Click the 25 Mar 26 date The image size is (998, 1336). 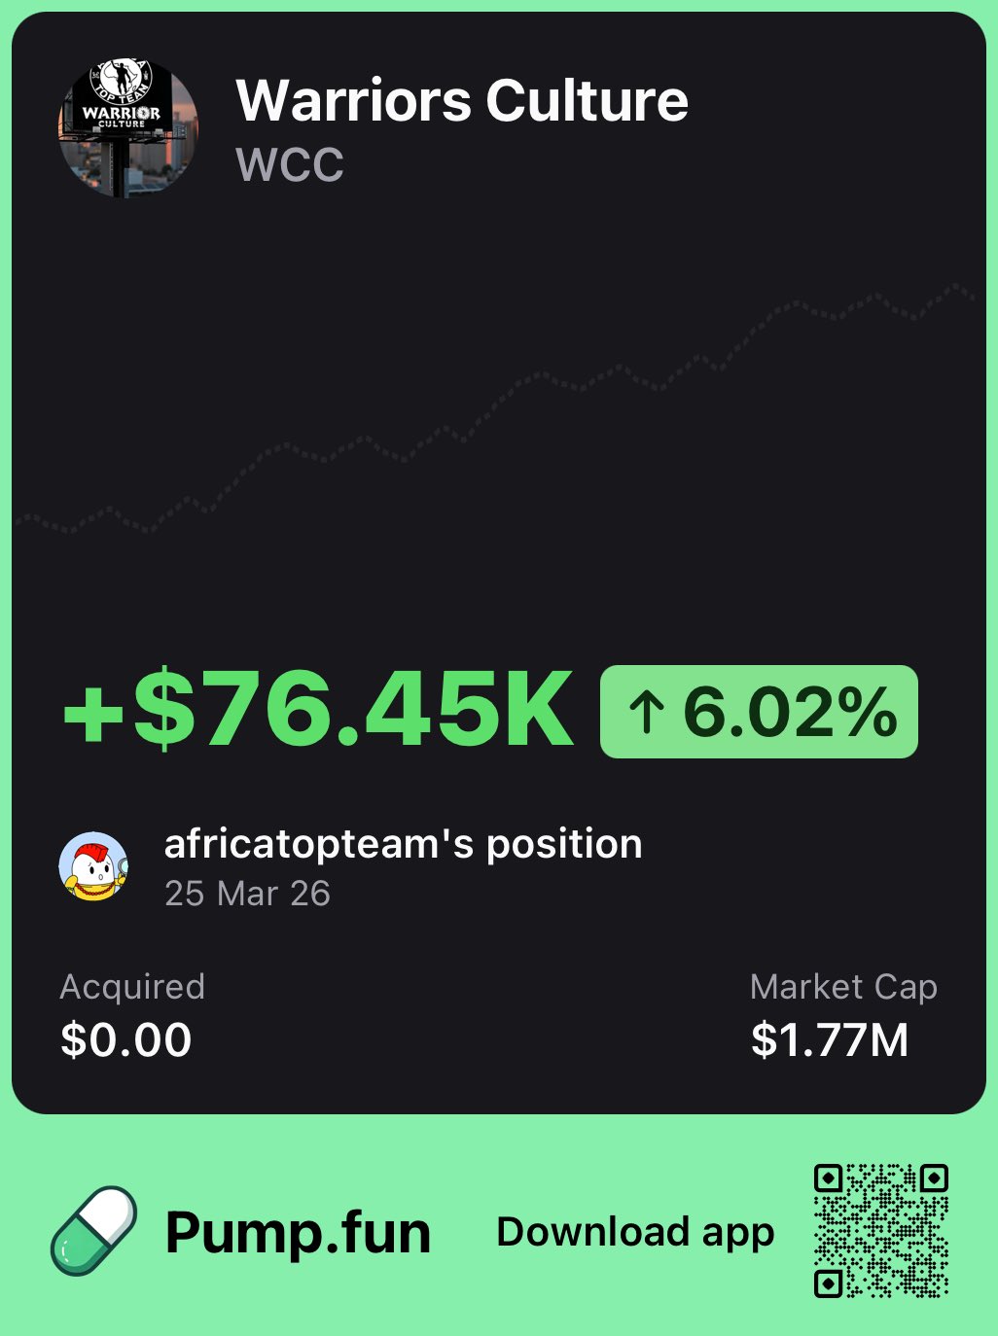[x=247, y=894]
